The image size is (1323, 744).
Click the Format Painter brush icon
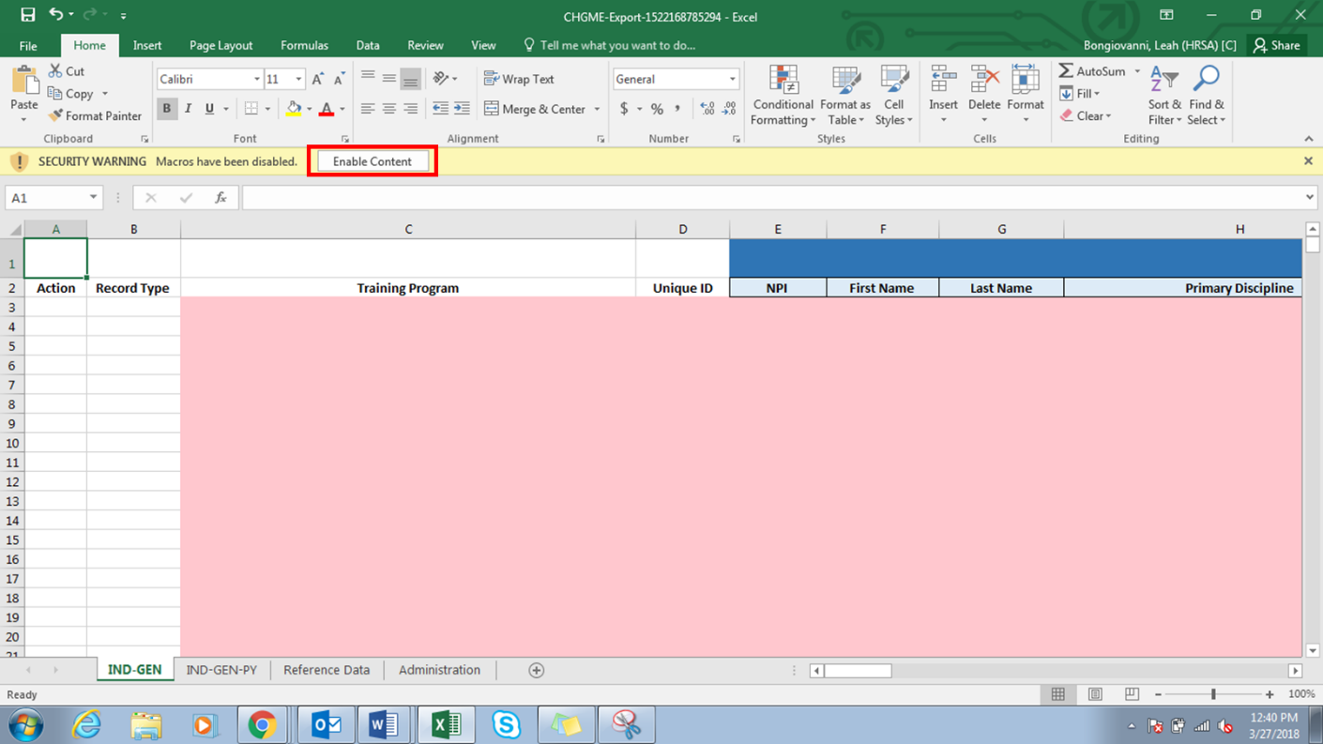tap(56, 116)
